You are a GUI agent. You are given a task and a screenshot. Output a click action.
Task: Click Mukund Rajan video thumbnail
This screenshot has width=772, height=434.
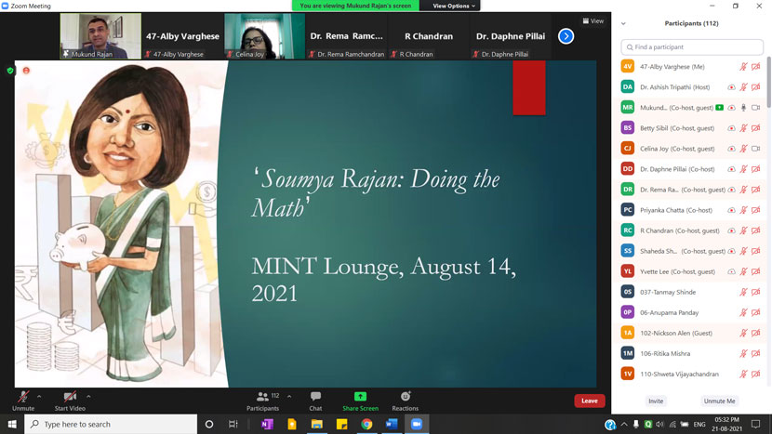coord(100,36)
